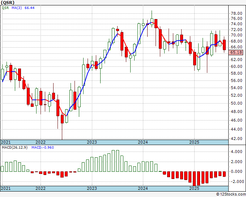The width and height of the screenshot is (246, 197).
Task: Click the 62.00 price axis label
Action: [237, 60]
